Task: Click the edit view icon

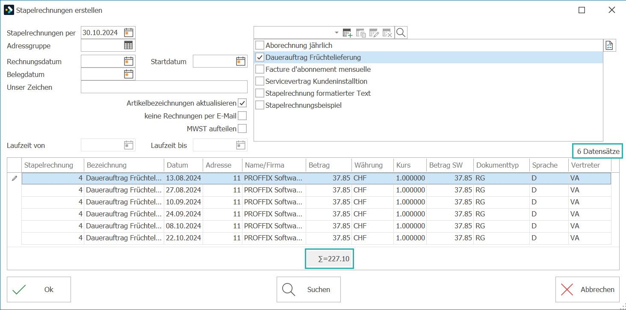Action: pyautogui.click(x=374, y=32)
